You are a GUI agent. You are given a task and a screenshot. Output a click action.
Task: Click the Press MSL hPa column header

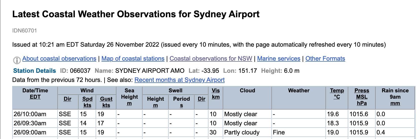362,97
